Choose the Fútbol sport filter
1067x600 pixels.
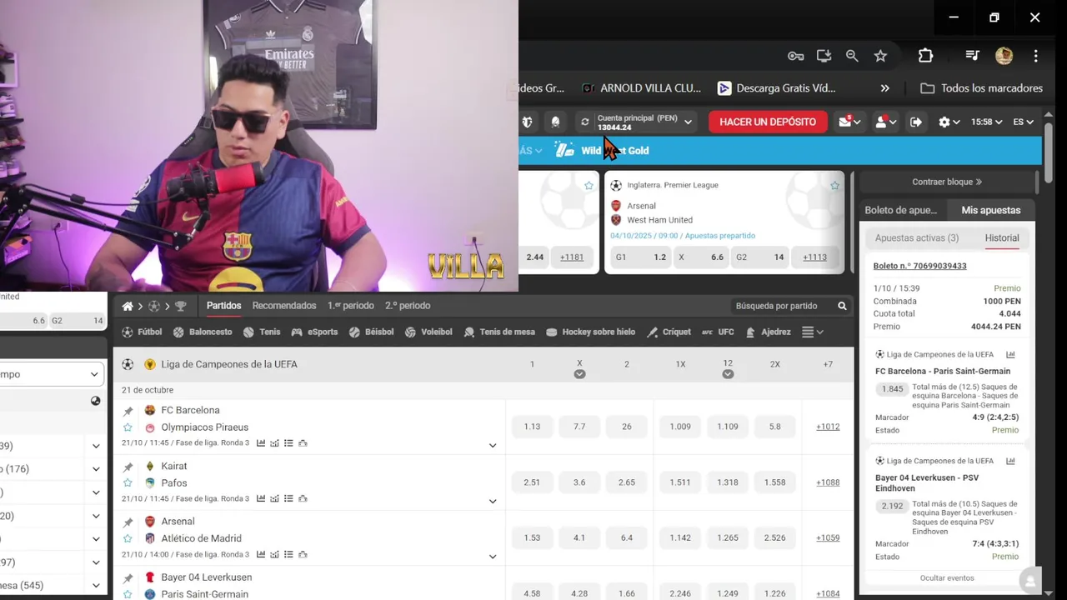pyautogui.click(x=142, y=332)
